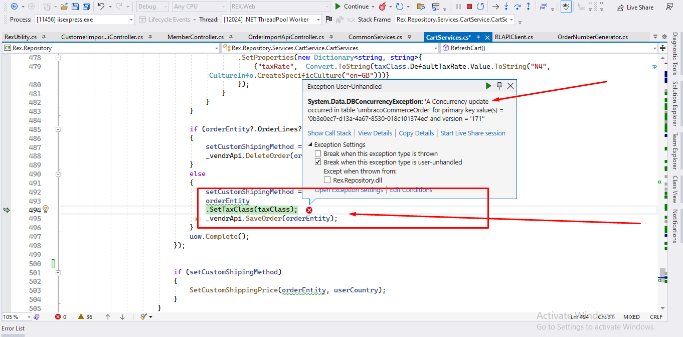Click the Undo arrow icon
This screenshot has width=683, height=337.
pyautogui.click(x=101, y=7)
